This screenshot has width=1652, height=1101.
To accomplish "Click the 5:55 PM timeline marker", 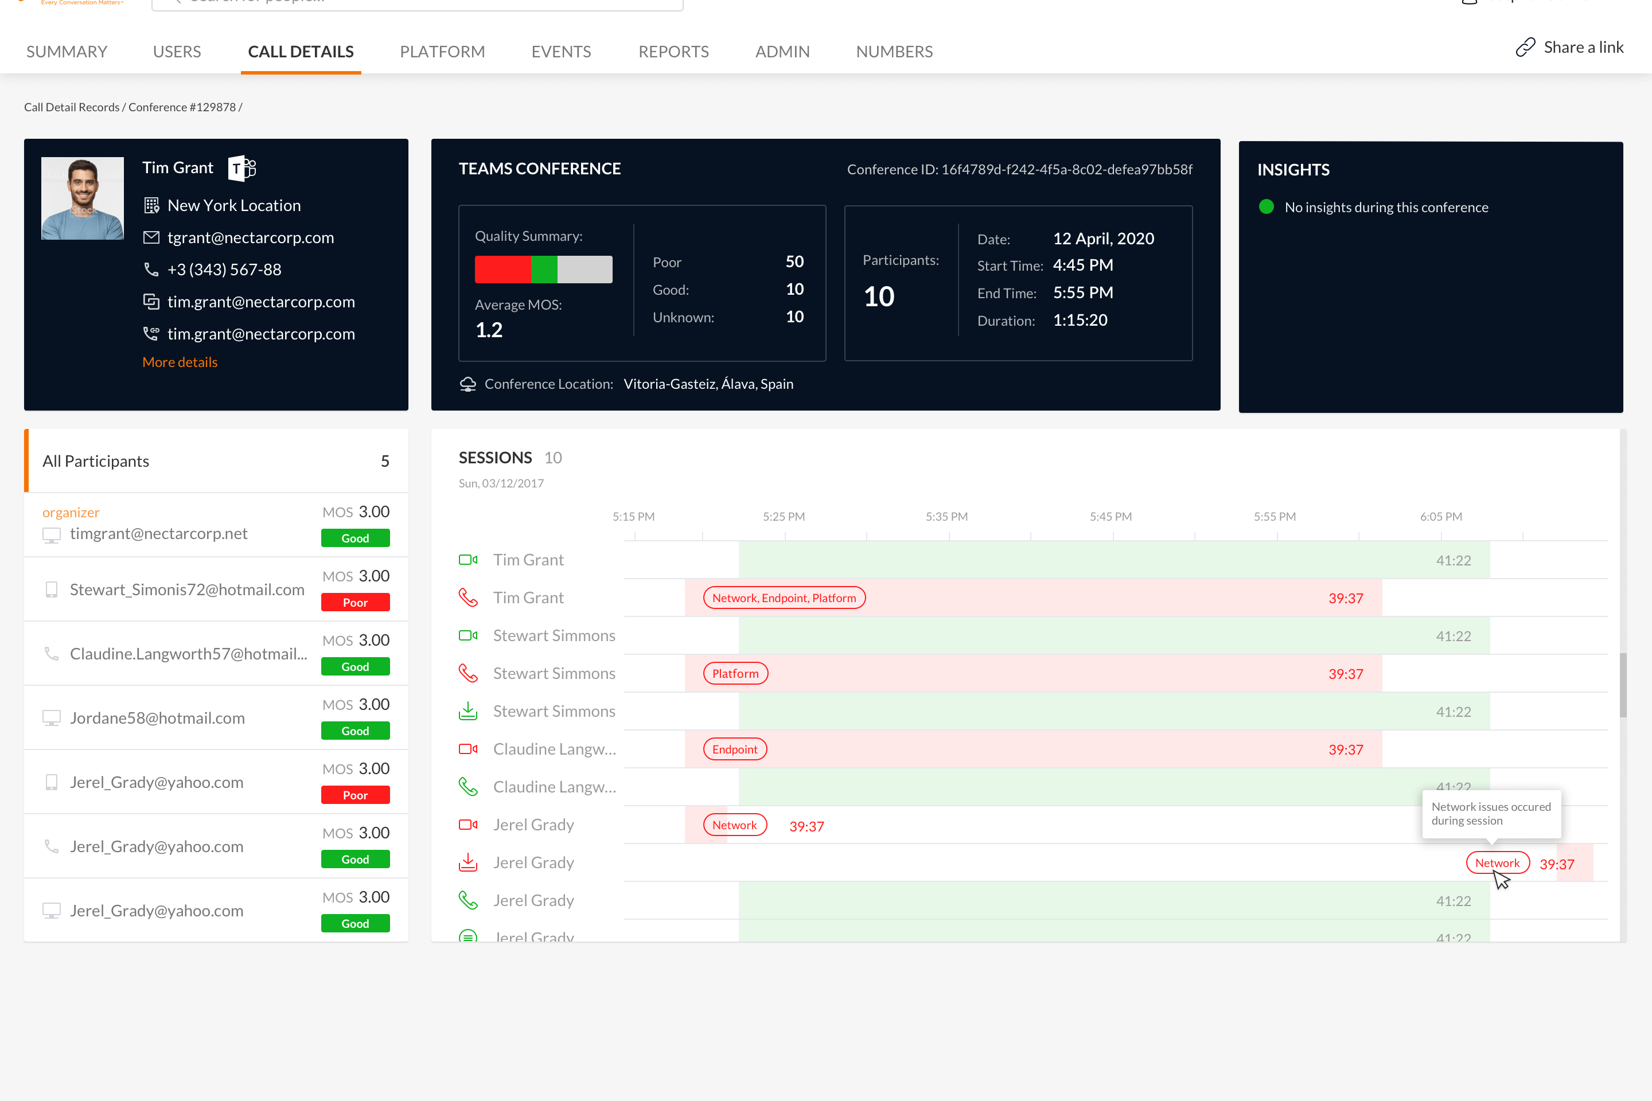I will (1275, 516).
